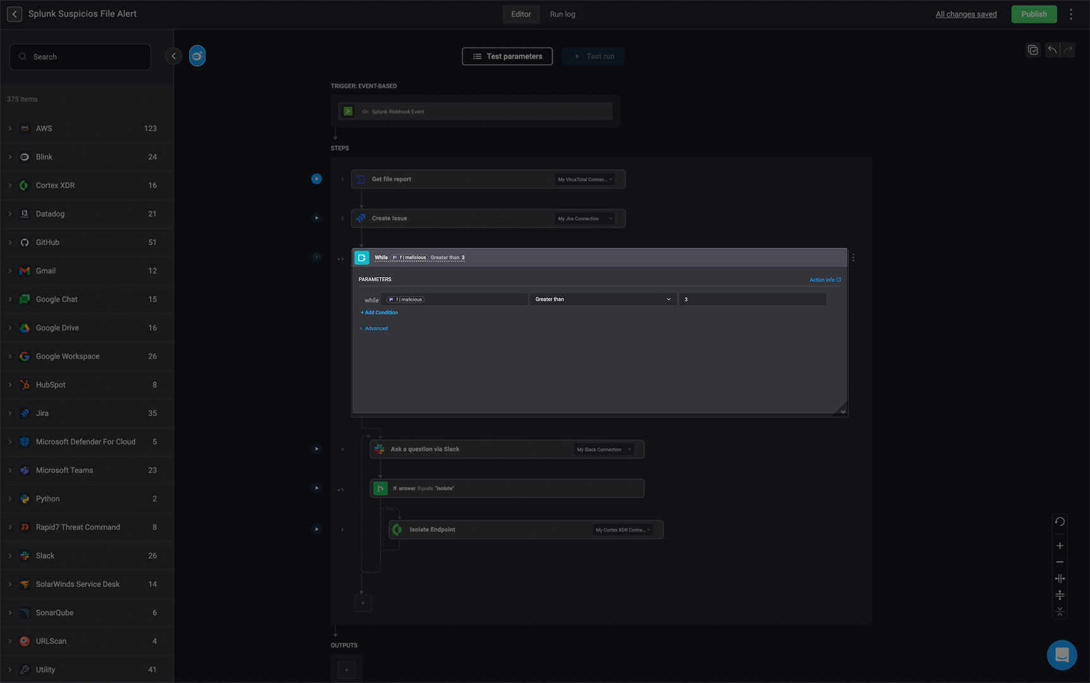Screen dimensions: 1090x683
Task: Open the My Jira Connection dropdown
Action: click(585, 219)
